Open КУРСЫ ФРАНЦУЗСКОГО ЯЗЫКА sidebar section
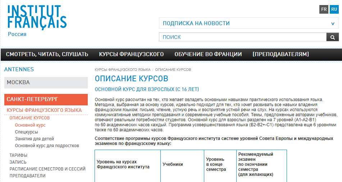The width and height of the screenshot is (342, 182). click(44, 110)
